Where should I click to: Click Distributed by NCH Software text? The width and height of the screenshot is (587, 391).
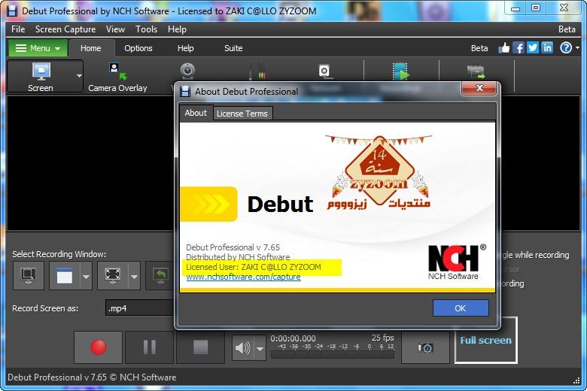(x=238, y=257)
